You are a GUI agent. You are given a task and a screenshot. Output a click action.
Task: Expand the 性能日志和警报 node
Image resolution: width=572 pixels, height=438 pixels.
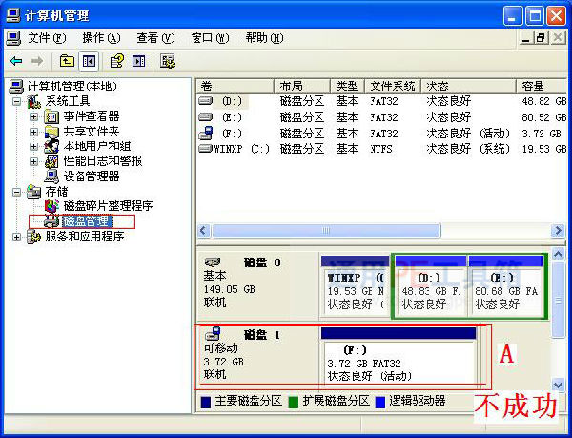[34, 161]
